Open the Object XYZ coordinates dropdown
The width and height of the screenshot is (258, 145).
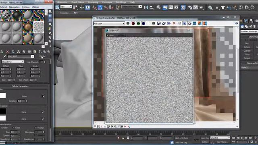[x=12, y=62]
